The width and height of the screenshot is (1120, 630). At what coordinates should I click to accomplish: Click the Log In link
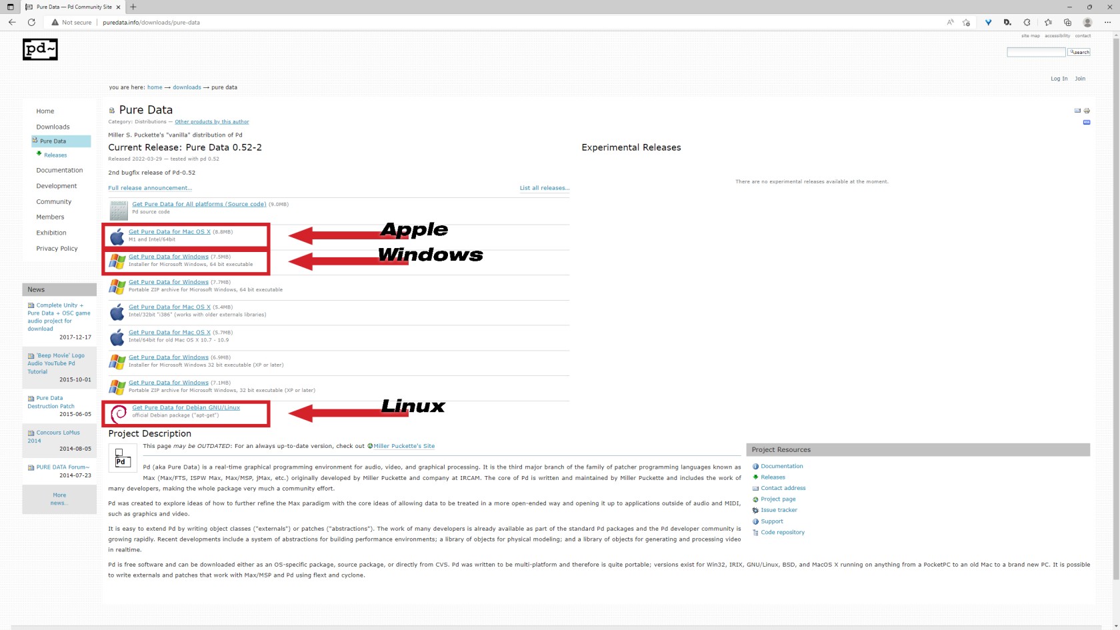[x=1059, y=79]
